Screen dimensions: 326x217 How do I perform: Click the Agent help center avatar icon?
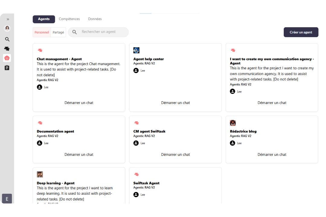pyautogui.click(x=136, y=50)
